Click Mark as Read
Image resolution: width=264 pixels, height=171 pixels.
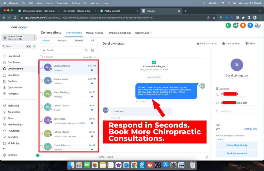231,43
